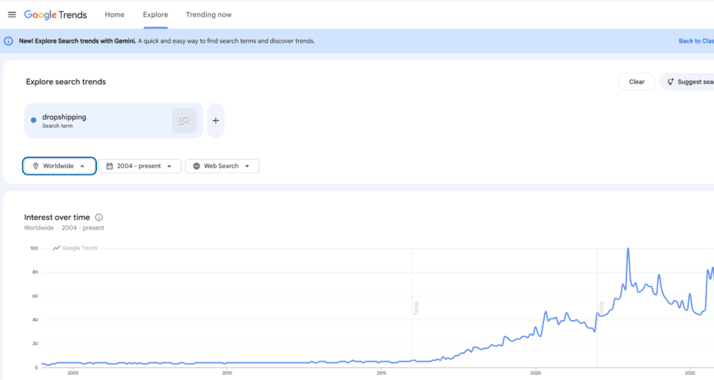Screen dimensions: 714x380
Task: Go to the Home tab
Action: pos(115,15)
